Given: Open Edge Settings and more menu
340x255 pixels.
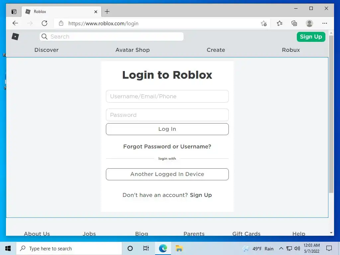Looking at the screenshot, I should click(325, 23).
